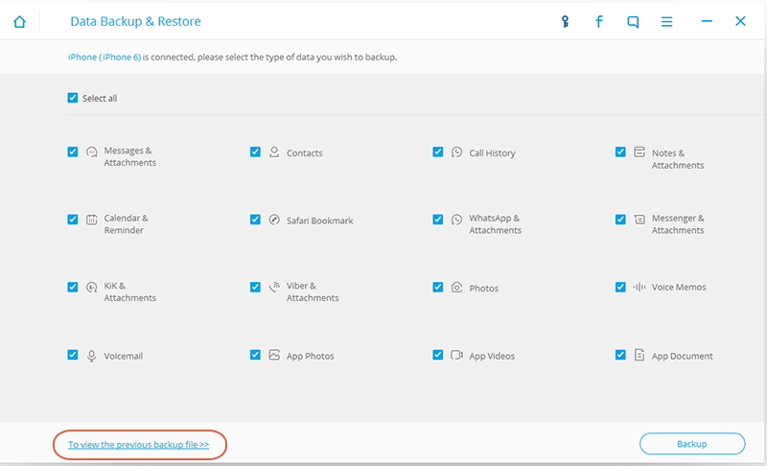Toggle Viber & Attachments checkbox

(x=255, y=287)
